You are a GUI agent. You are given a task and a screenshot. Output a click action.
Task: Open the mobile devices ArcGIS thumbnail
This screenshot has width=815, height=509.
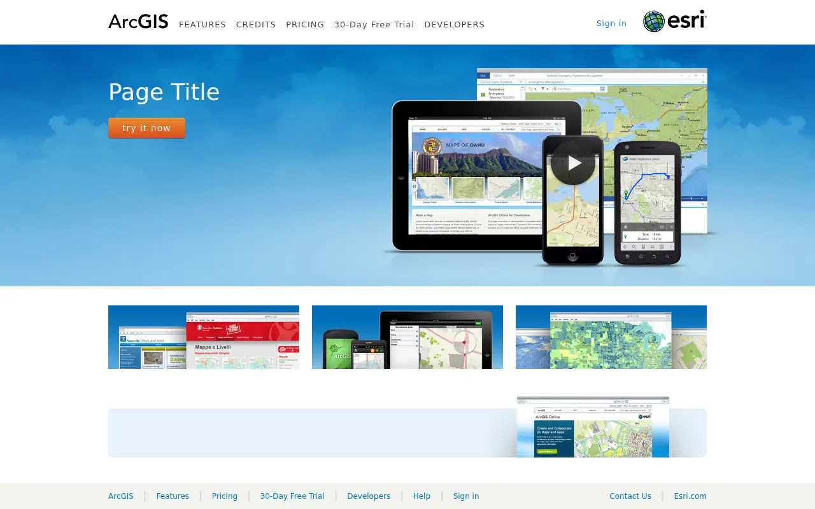coord(407,337)
